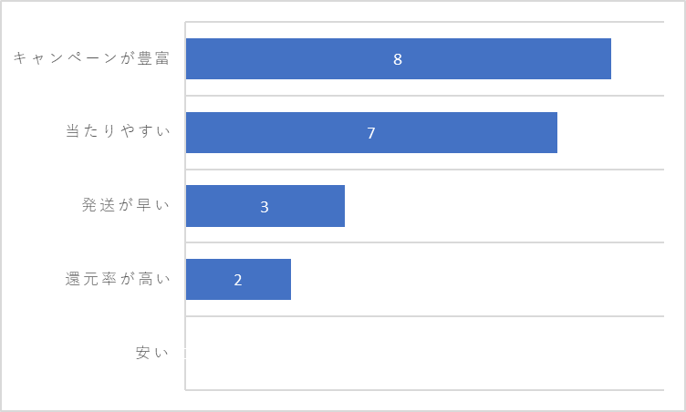This screenshot has width=686, height=412.
Task: Select the data label 3
Action: coord(265,207)
